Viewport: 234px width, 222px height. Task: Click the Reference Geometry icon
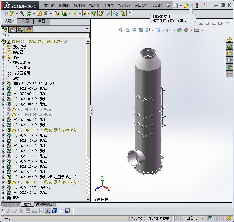(x=75, y=14)
